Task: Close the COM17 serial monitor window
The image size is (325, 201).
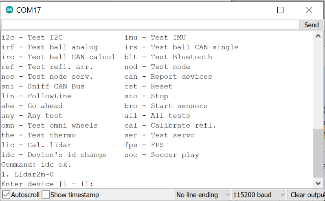Action: [x=310, y=10]
